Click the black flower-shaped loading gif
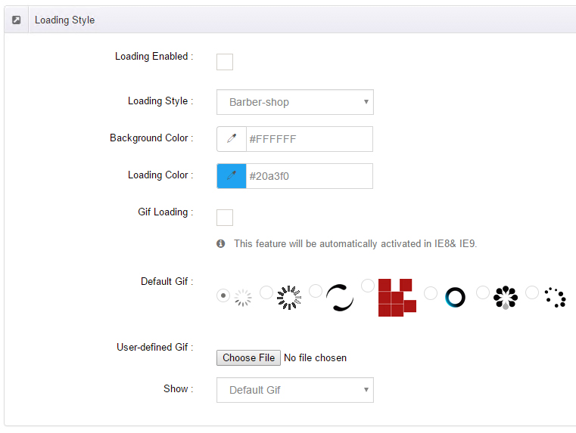 (x=506, y=297)
